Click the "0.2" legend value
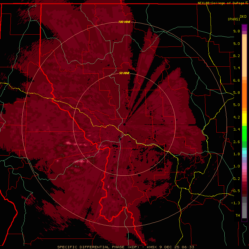The image size is (249, 249). coord(237,179)
